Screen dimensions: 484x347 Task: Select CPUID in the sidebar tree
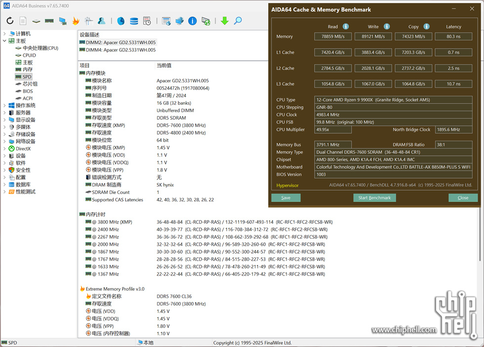(x=29, y=55)
